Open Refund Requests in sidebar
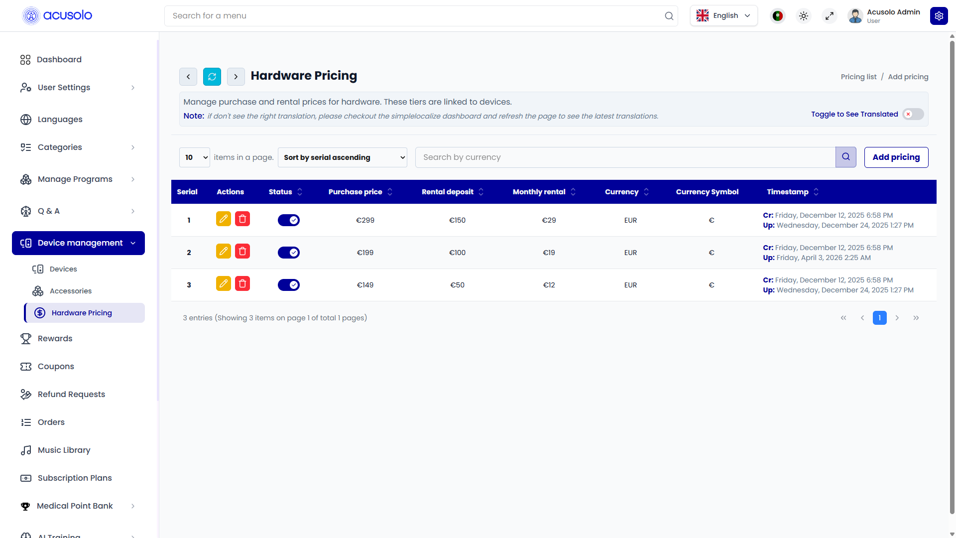Viewport: 956px width, 538px height. pyautogui.click(x=78, y=395)
